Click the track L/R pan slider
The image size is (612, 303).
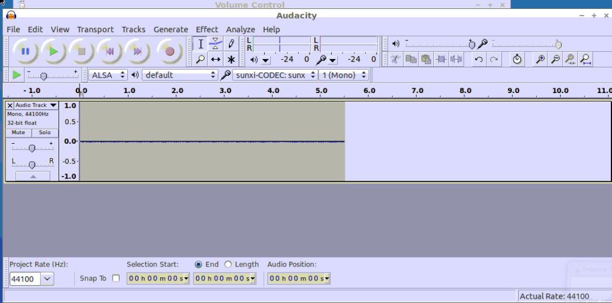pyautogui.click(x=32, y=164)
